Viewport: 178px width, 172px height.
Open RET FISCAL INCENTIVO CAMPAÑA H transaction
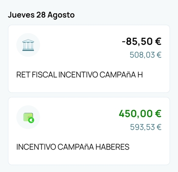tap(89, 59)
